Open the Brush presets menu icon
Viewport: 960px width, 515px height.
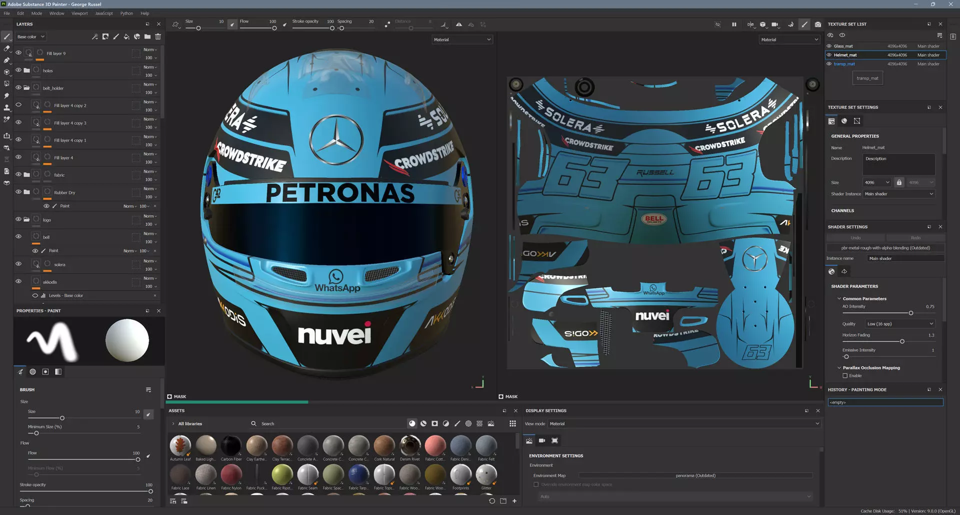tap(148, 390)
